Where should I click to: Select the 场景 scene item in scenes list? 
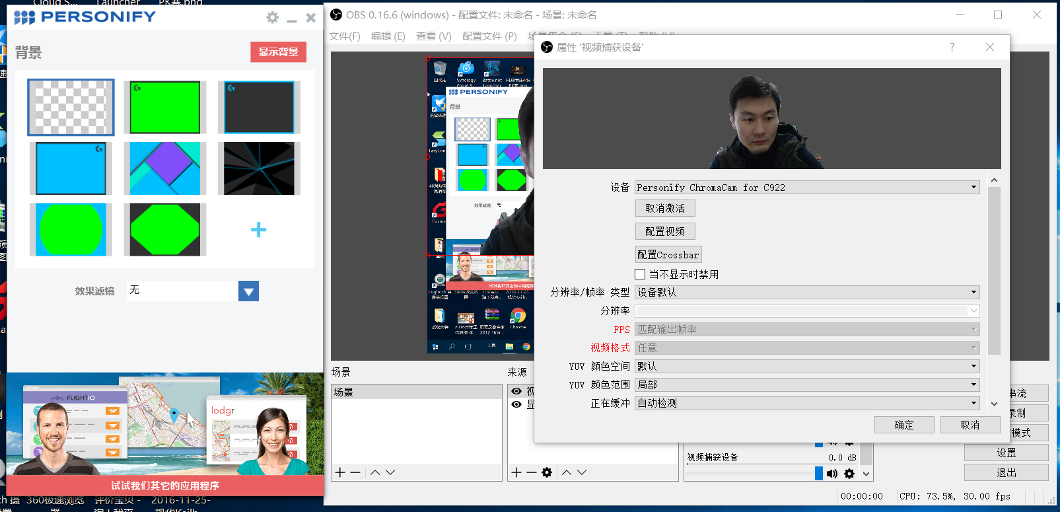[417, 392]
